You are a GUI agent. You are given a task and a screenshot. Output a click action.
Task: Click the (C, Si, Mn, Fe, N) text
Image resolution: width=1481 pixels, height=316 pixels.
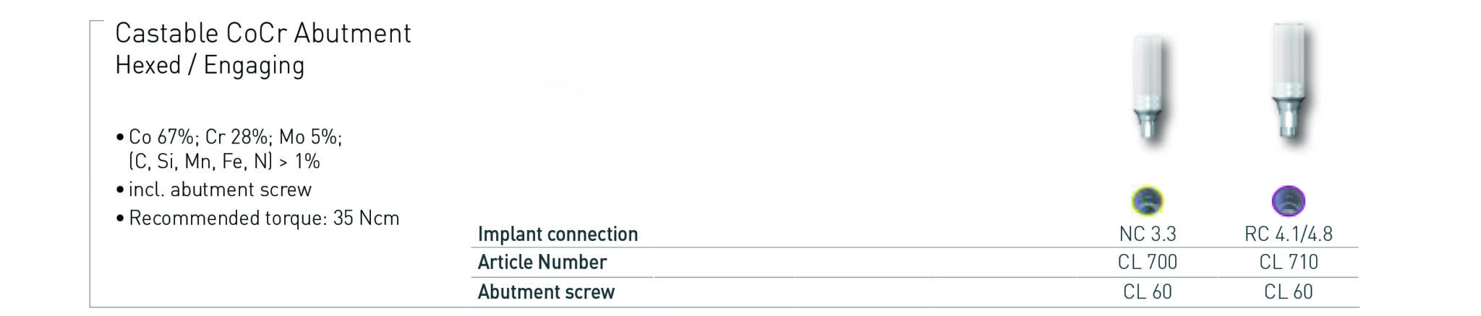pos(224,162)
